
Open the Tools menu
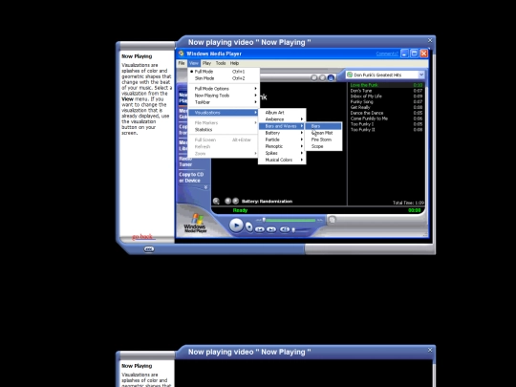pos(221,63)
